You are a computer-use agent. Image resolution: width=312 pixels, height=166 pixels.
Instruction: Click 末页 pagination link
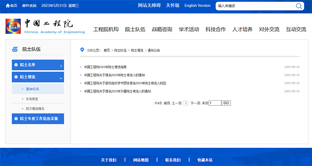point(205,103)
